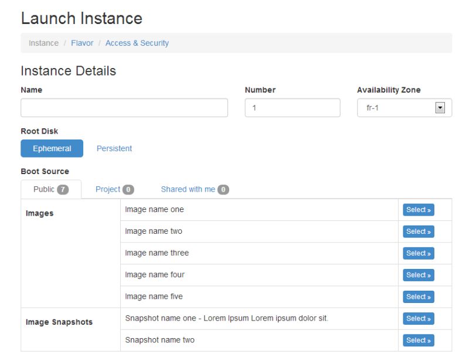Viewport: 469px width, 361px height.
Task: Click inside the Name input field
Action: (x=124, y=107)
